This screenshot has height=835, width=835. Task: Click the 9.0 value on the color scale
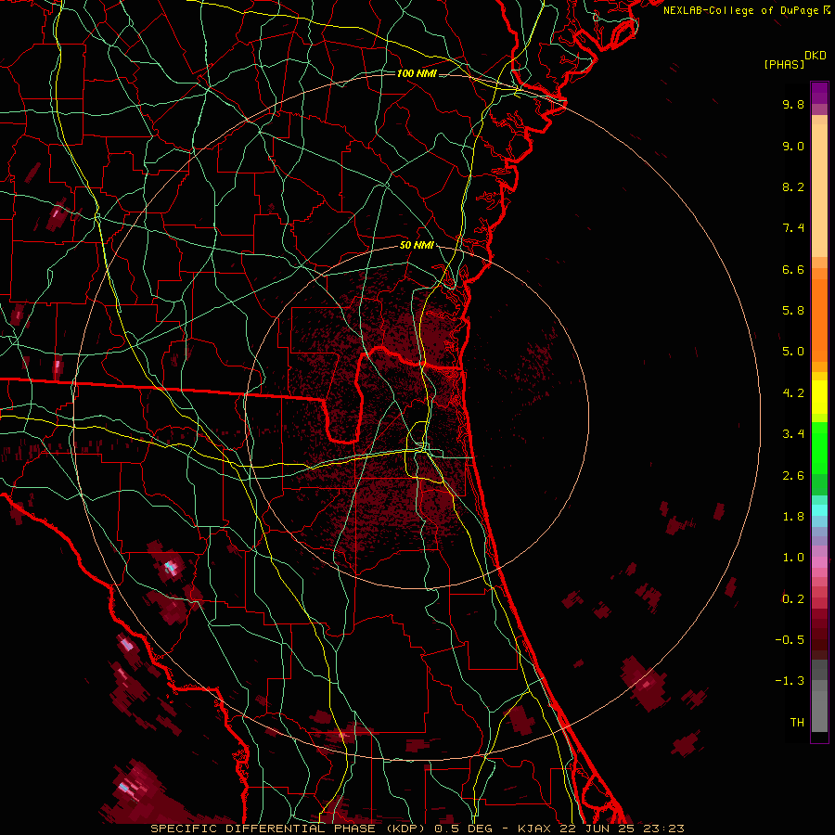[793, 146]
